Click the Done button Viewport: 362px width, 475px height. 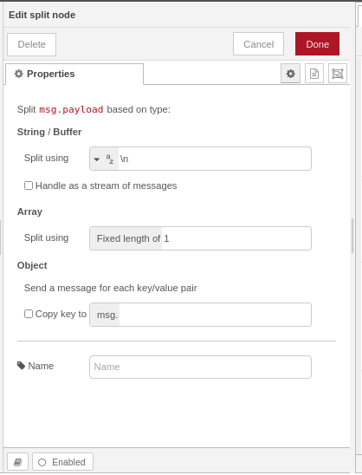click(317, 44)
